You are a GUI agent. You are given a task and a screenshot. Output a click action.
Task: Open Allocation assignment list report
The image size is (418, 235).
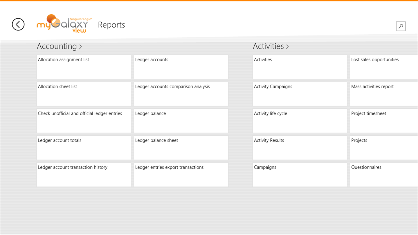(x=84, y=67)
